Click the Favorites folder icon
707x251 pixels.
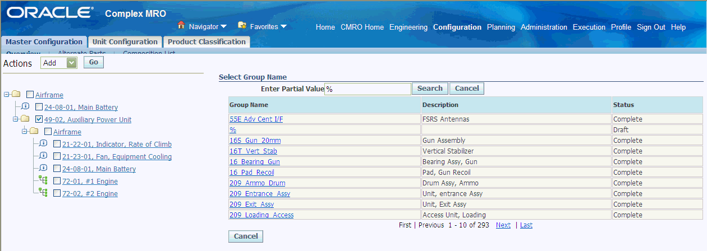tap(242, 26)
